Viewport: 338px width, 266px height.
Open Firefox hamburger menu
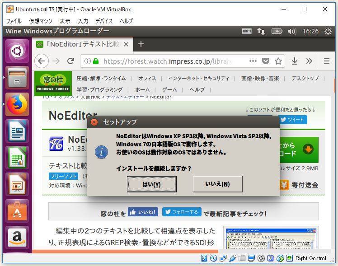tap(327, 61)
